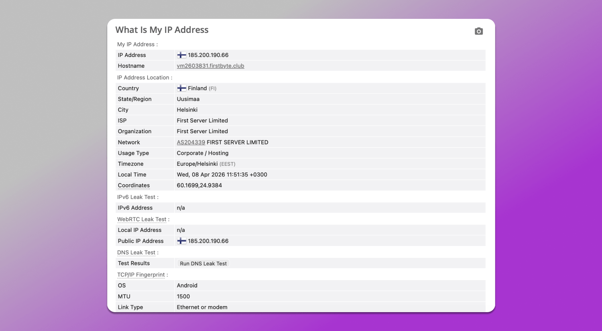This screenshot has width=602, height=331.
Task: Click the coordinates value 60.1699,24.9384
Action: click(x=199, y=185)
